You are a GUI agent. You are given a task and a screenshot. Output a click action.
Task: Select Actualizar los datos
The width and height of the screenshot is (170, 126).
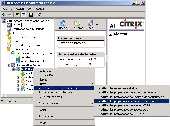(64, 97)
